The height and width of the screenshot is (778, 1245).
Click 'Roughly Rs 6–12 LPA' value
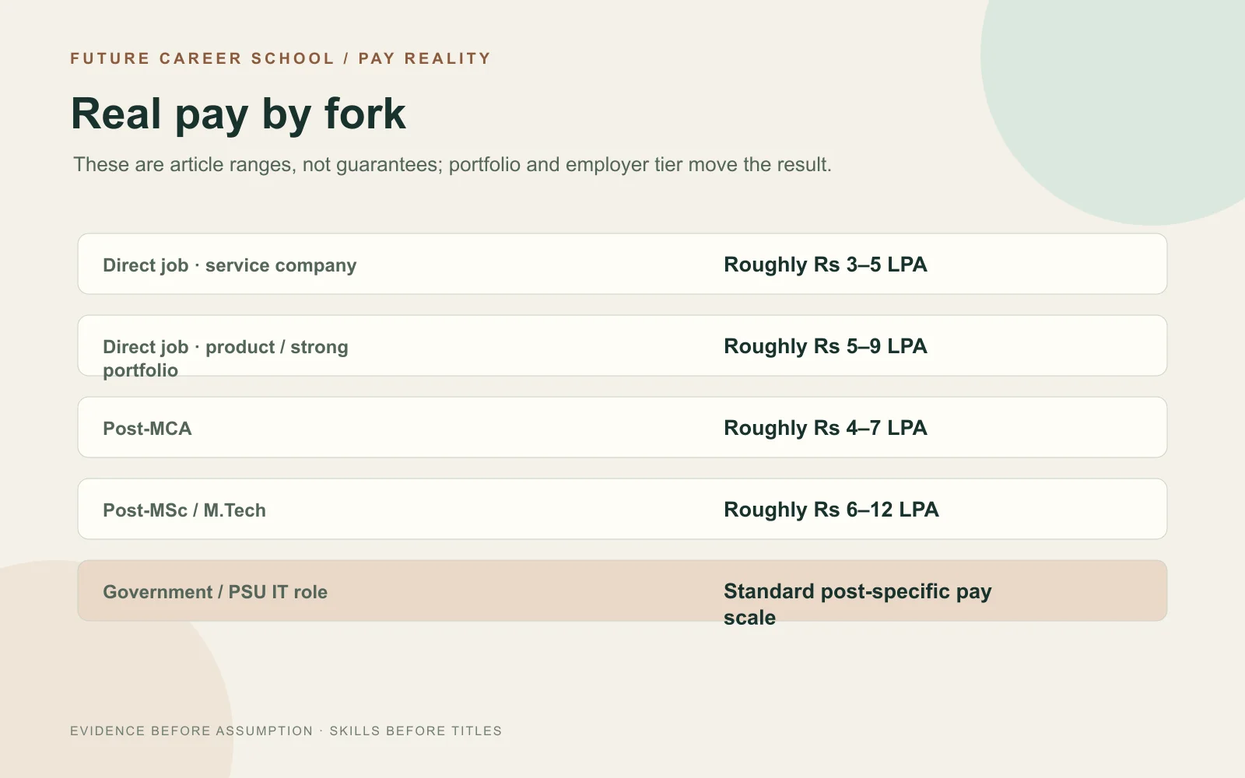point(831,510)
